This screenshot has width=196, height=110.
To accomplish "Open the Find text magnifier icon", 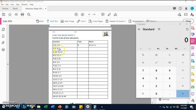I will tap(29, 14).
